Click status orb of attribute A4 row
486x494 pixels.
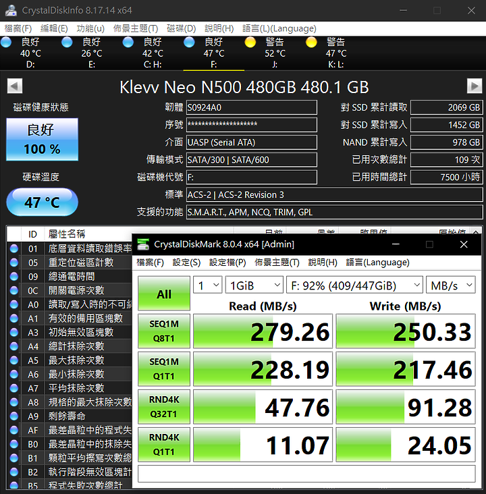[x=14, y=346]
